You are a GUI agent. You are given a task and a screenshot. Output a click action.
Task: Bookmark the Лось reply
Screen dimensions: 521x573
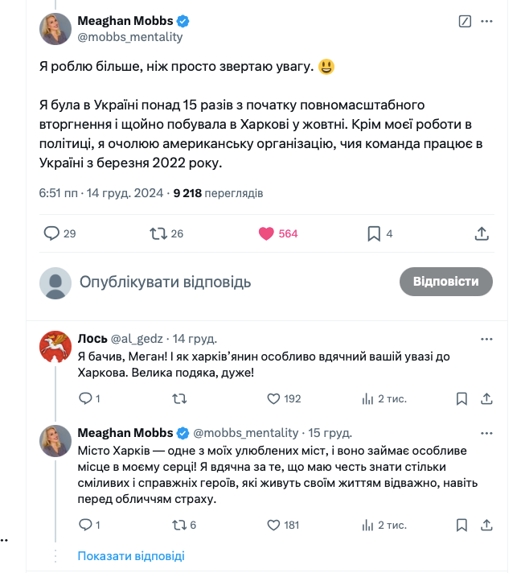pyautogui.click(x=462, y=398)
